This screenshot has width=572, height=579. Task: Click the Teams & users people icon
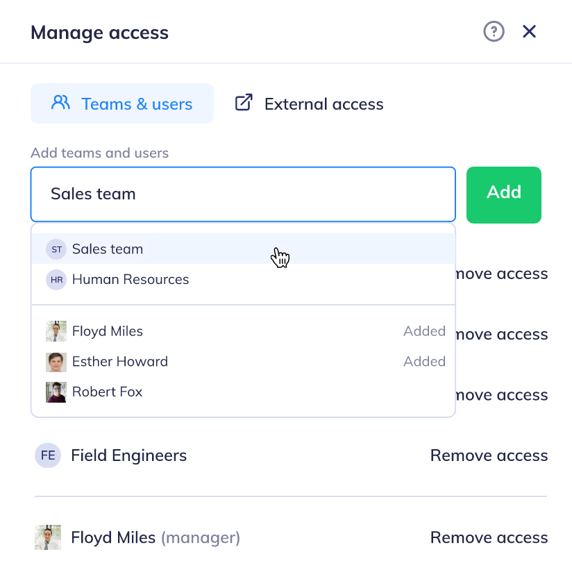(60, 103)
